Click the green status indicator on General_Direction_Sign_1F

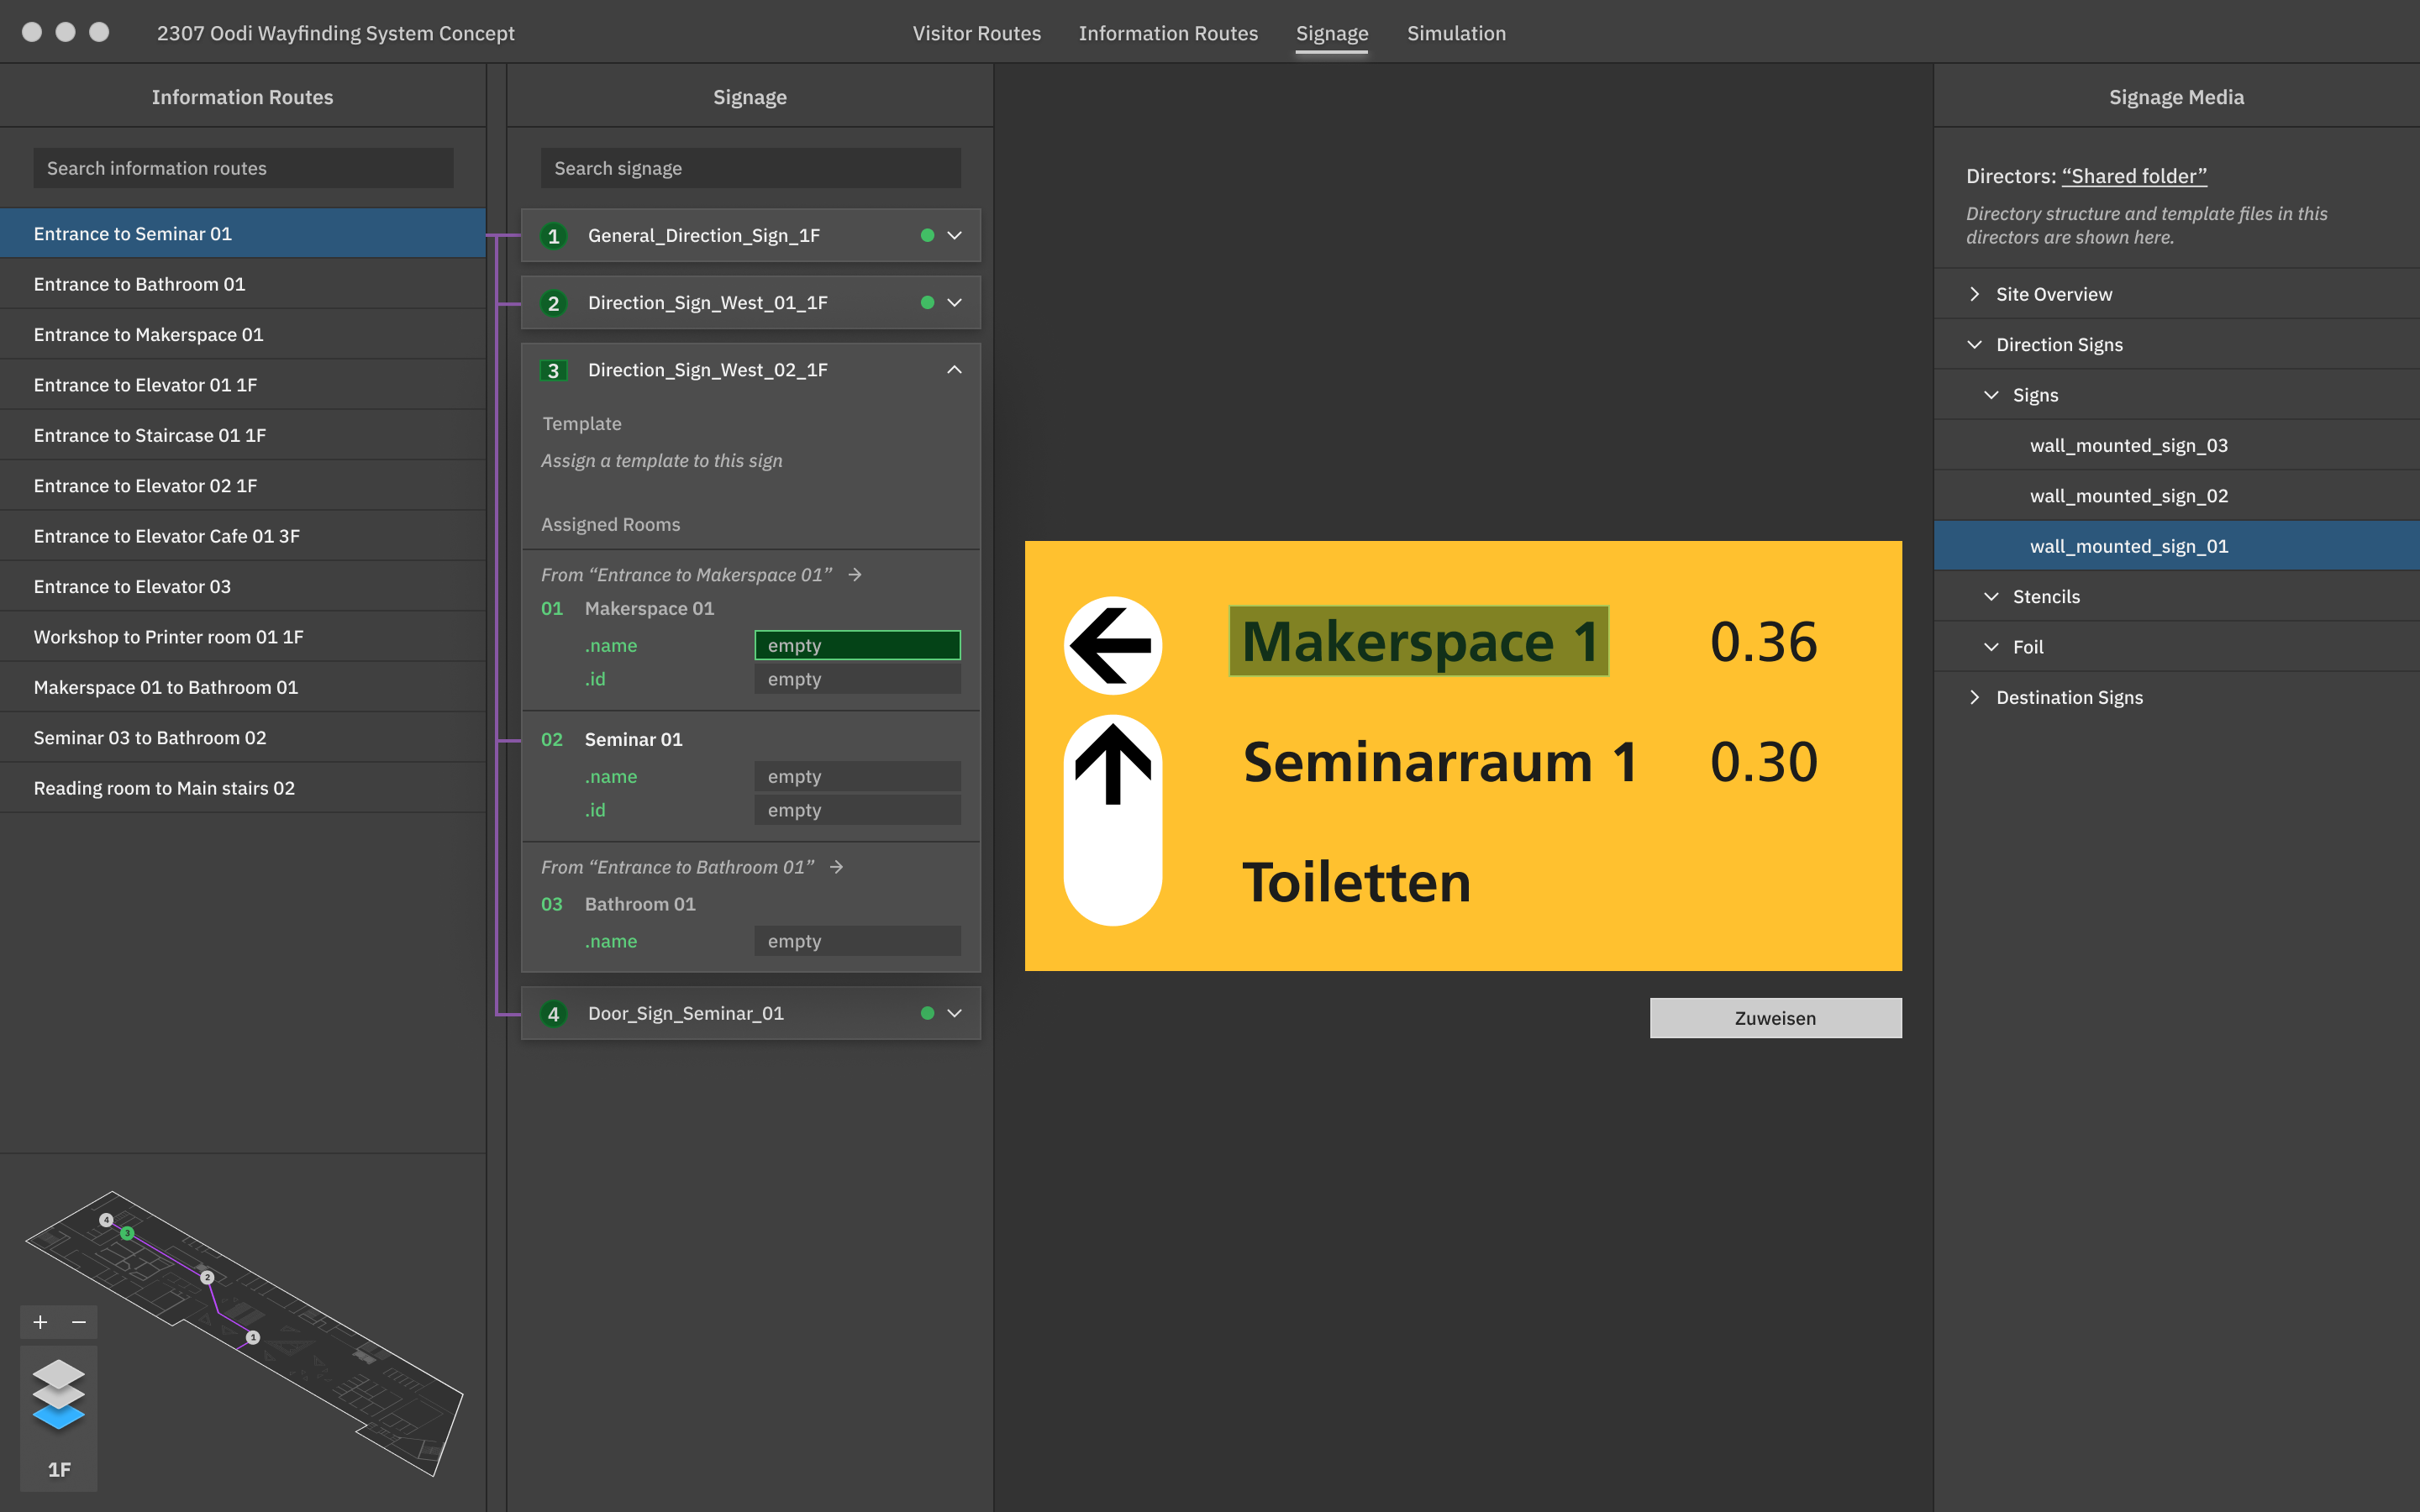[927, 235]
